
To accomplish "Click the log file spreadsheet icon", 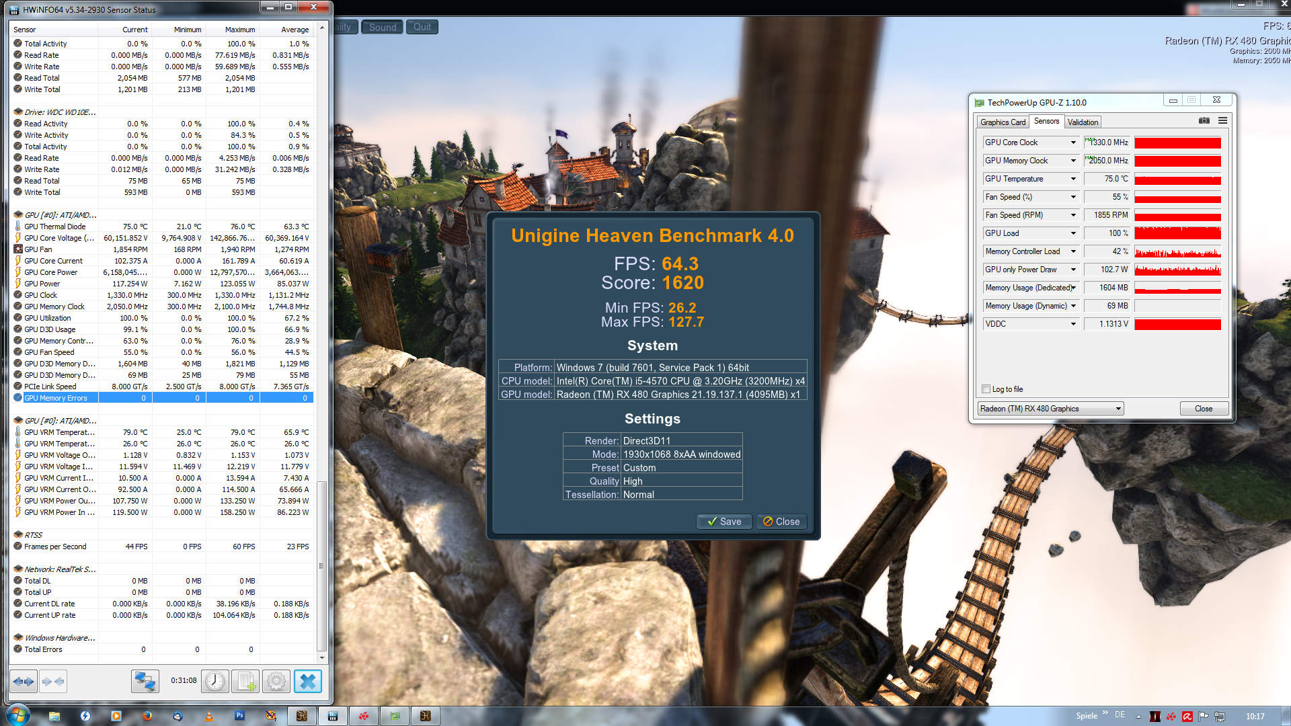I will [245, 681].
